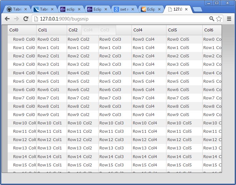The height and width of the screenshot is (185, 236).
Task: Click the Col0 column header
Action: [x=22, y=30]
